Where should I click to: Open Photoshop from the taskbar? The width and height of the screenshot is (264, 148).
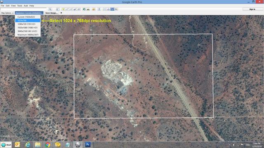pos(88,144)
